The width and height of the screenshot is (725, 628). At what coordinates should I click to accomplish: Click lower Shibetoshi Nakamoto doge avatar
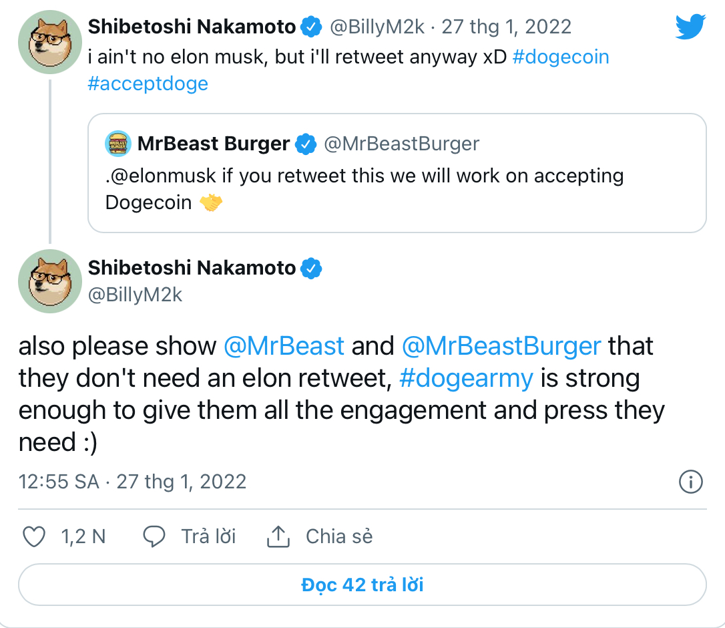point(51,282)
